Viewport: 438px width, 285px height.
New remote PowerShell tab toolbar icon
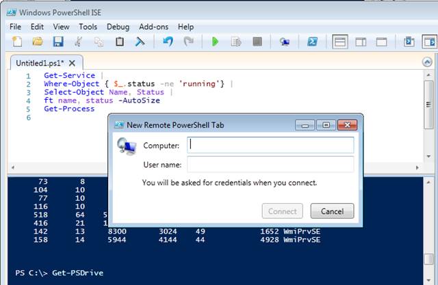tap(285, 42)
